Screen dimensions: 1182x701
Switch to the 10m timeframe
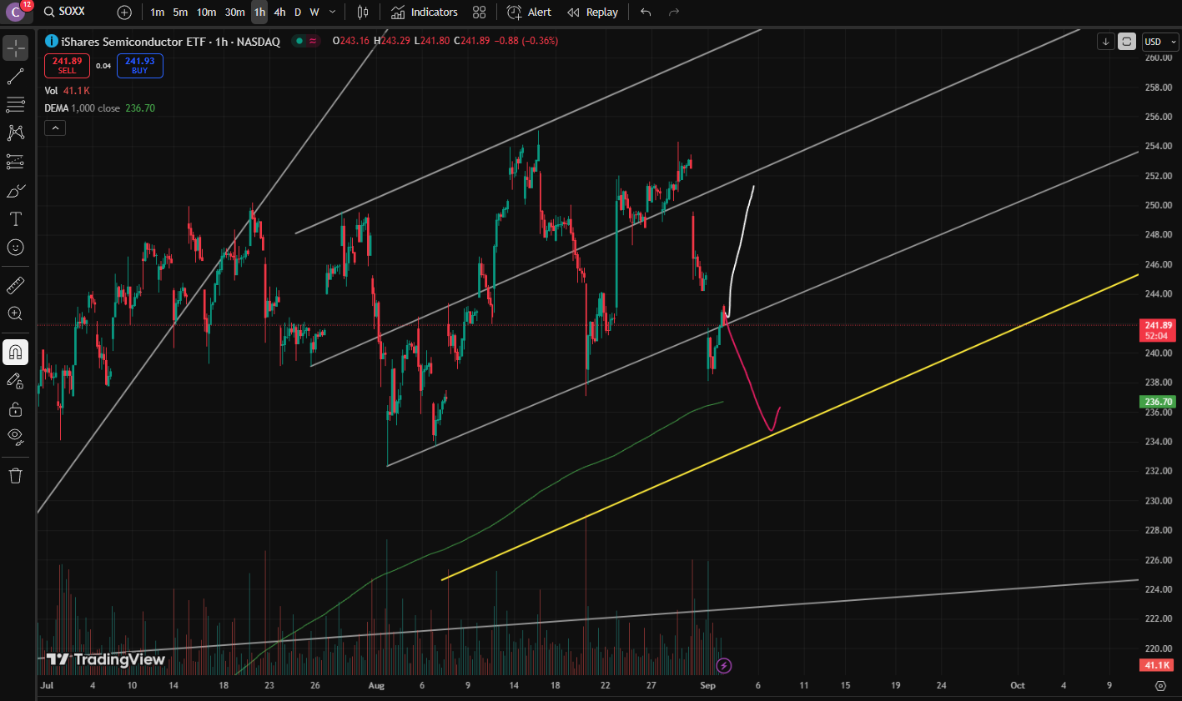point(206,13)
